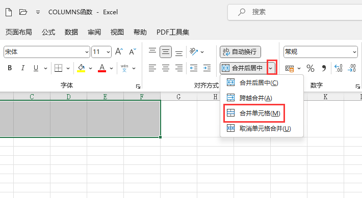Image resolution: width=362 pixels, height=198 pixels.
Task: Select column D header
Action: click(x=68, y=97)
